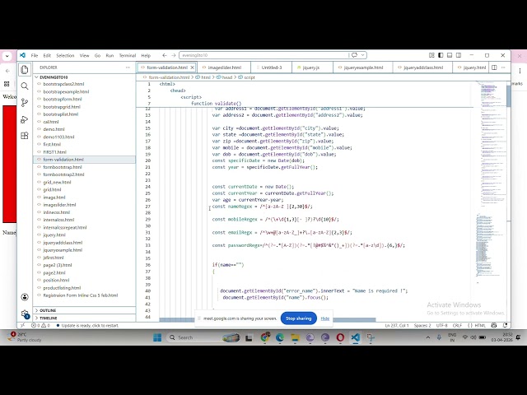Go forward with the navigation arrow
The width and height of the screenshot is (527, 395).
pyautogui.click(x=174, y=55)
